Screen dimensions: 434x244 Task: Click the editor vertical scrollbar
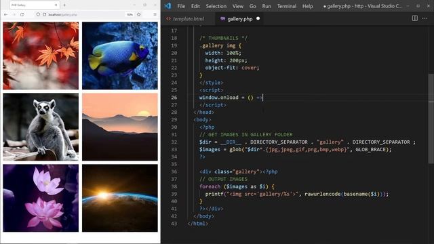coord(431,119)
